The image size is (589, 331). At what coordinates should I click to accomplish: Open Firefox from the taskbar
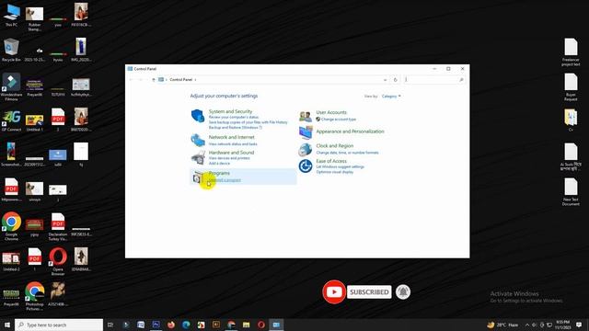click(x=171, y=325)
